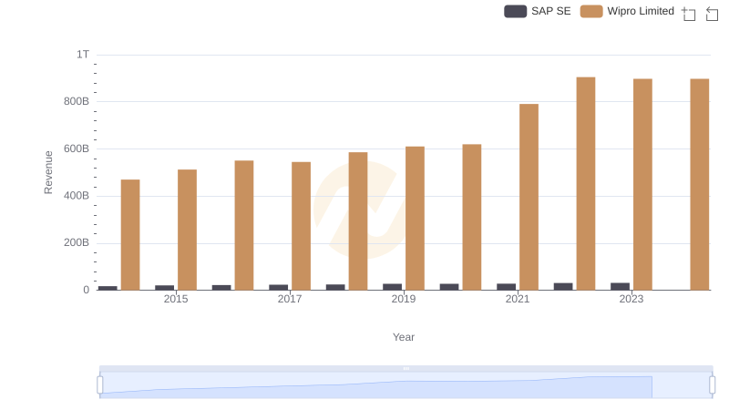This screenshot has height=420, width=729.
Task: Click the SAP SE bar for 2015
Action: tap(165, 288)
